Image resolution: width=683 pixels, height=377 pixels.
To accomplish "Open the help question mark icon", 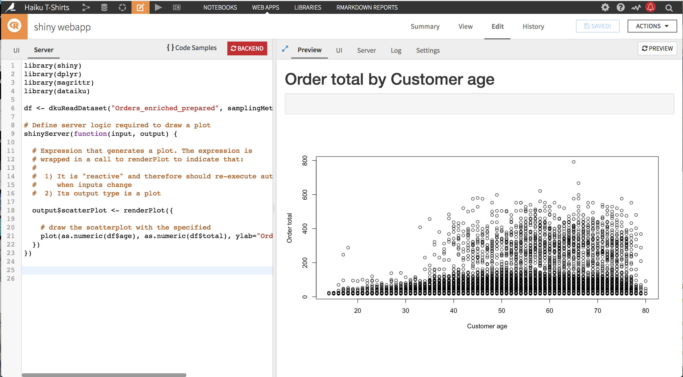I will pos(620,7).
